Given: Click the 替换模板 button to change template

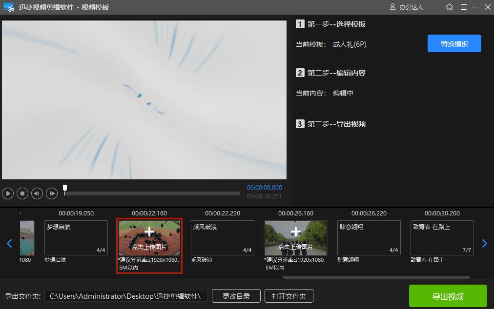Looking at the screenshot, I should tap(454, 43).
